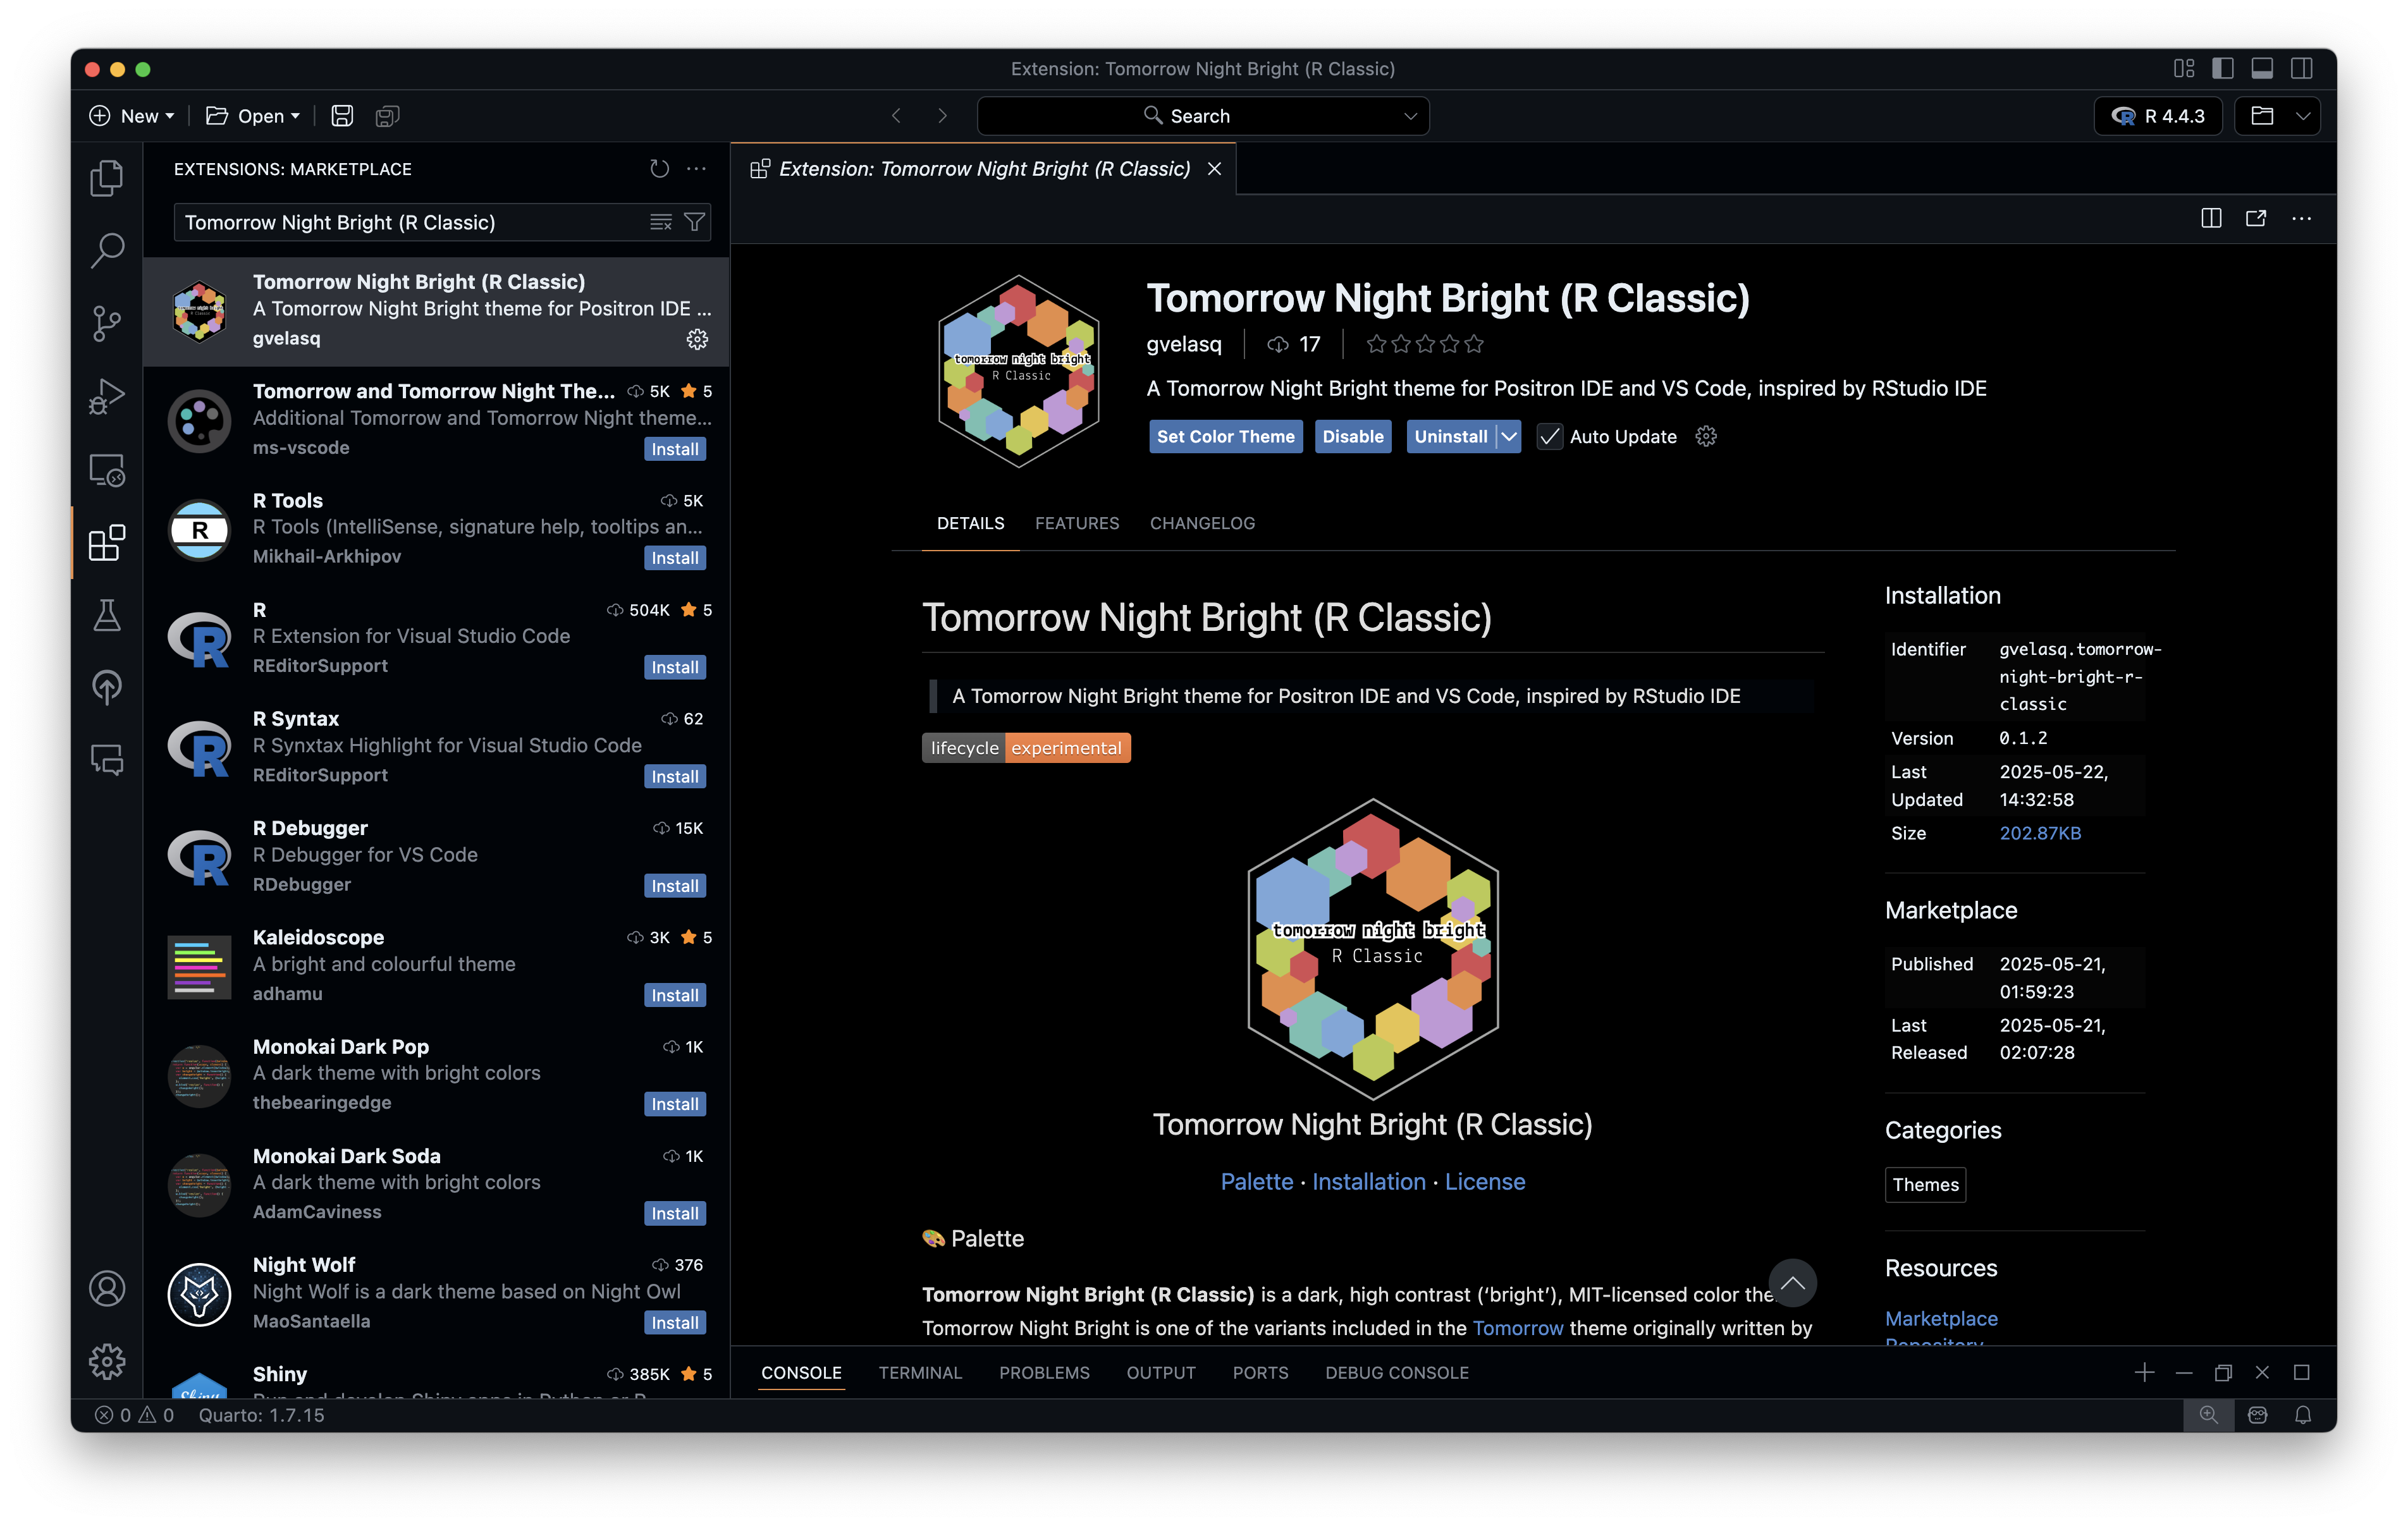The height and width of the screenshot is (1526, 2408).
Task: Click the Set Color Theme button
Action: point(1225,437)
